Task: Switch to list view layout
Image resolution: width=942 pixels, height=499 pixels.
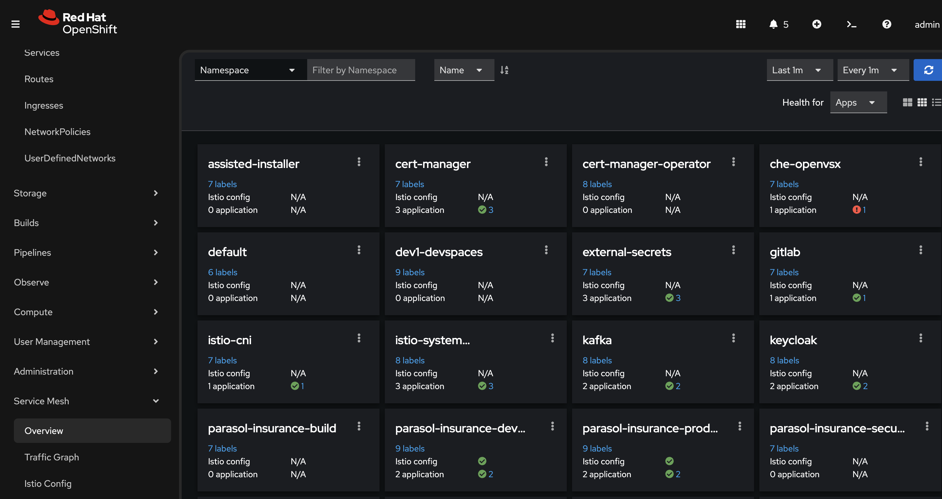Action: coord(936,102)
